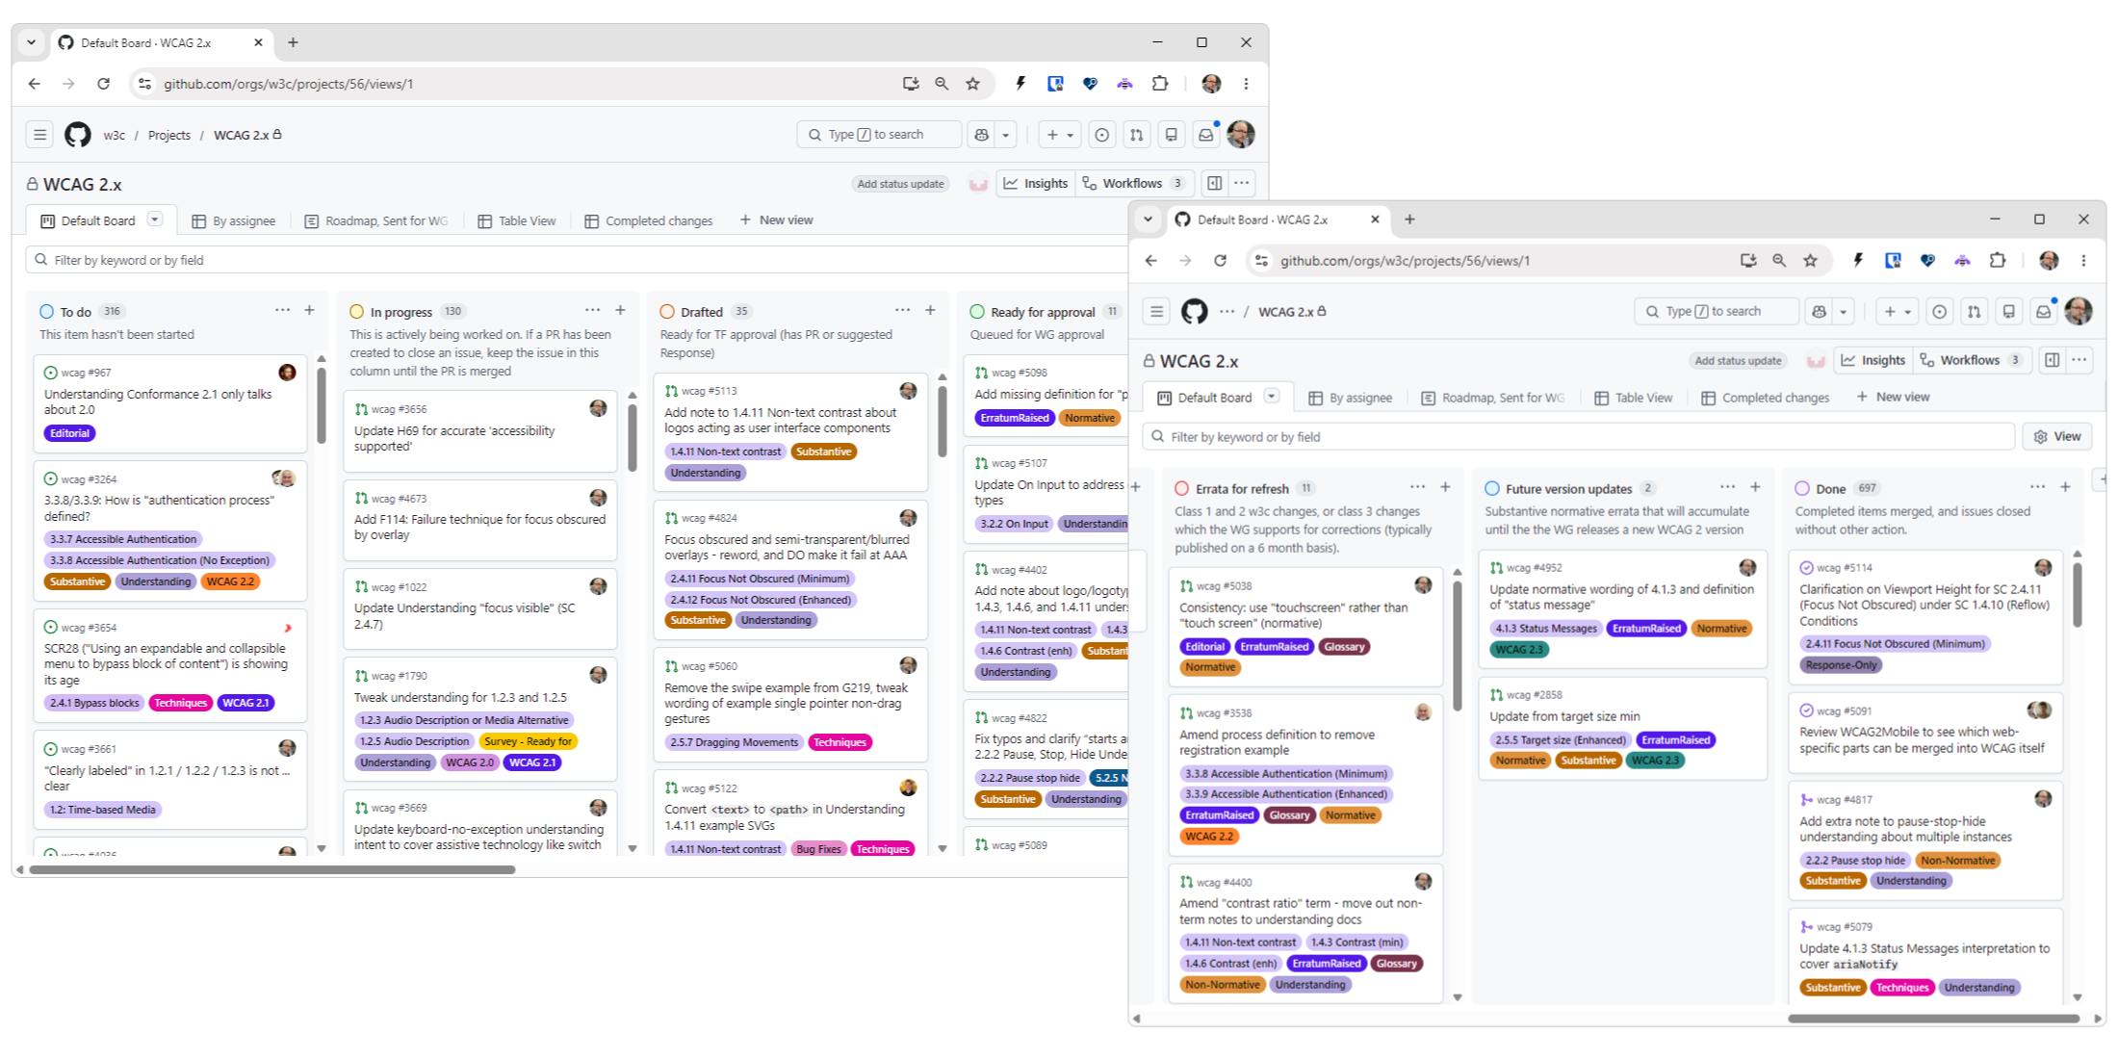This screenshot has height=1059, width=2118.
Task: Click the back window horizontal board scrollbar
Action: 272,870
